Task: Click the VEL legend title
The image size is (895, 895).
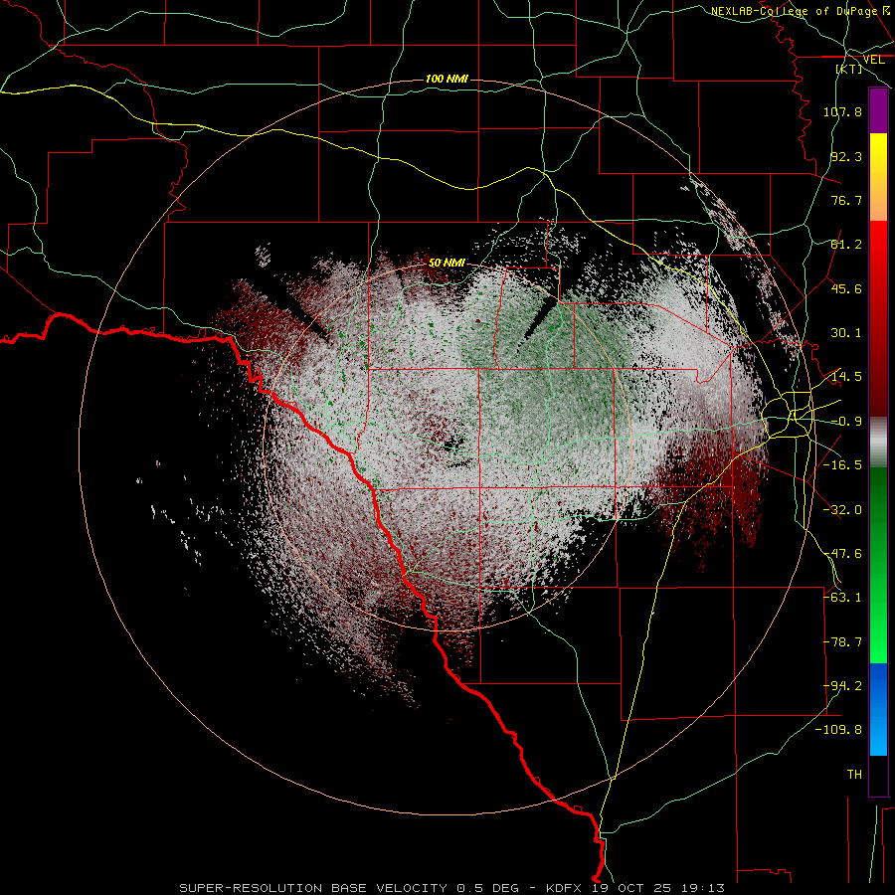Action: pos(873,60)
